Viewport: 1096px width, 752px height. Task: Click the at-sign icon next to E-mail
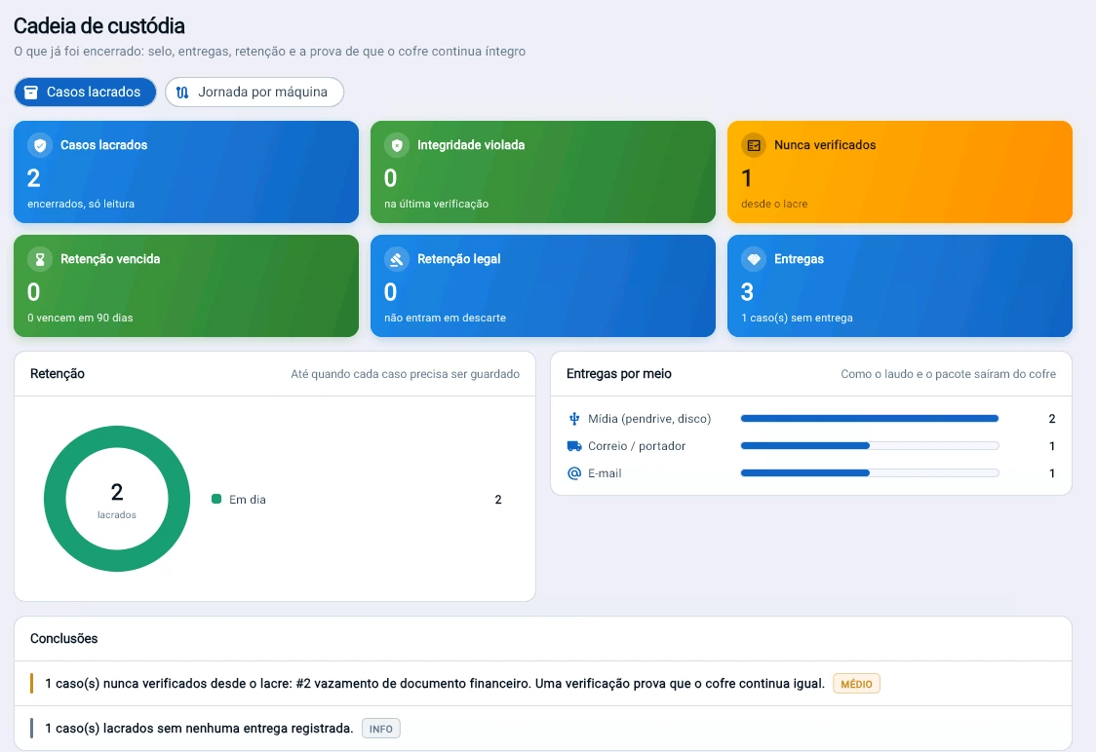tap(574, 473)
